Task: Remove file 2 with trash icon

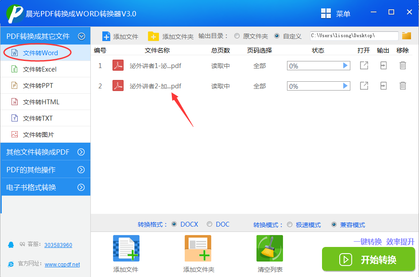Action: tap(403, 86)
